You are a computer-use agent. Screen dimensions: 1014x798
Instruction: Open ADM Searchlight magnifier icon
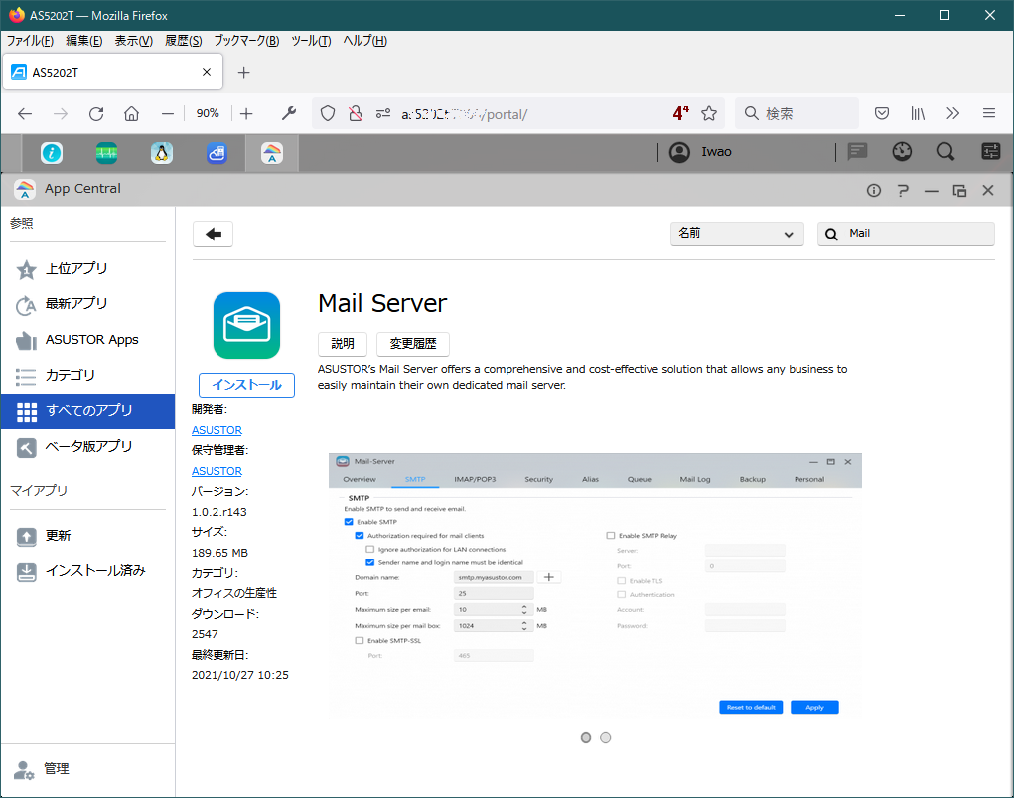tap(945, 152)
